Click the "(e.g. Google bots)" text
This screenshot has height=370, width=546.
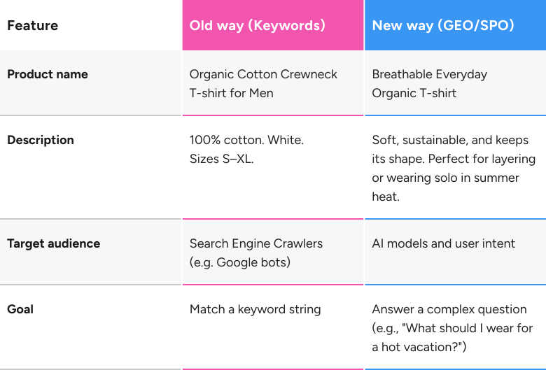(239, 262)
